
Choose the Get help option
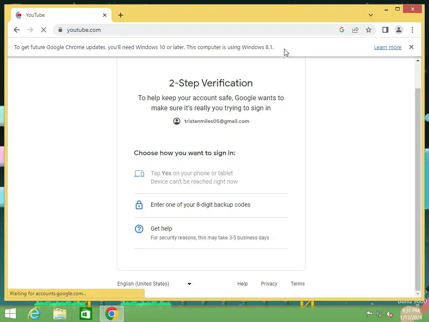pyautogui.click(x=211, y=233)
